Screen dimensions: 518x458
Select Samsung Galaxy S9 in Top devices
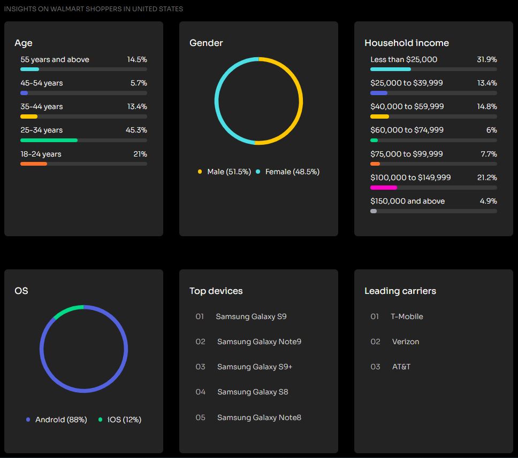point(251,316)
